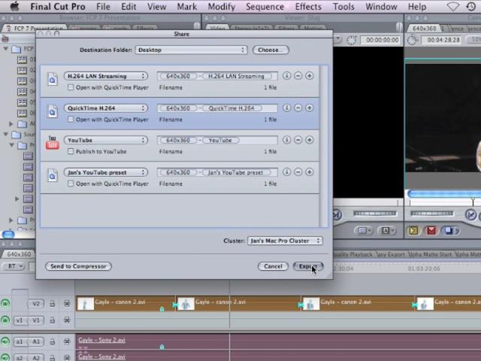Click filename field of YouTube output
481x361 pixels.
217,141
